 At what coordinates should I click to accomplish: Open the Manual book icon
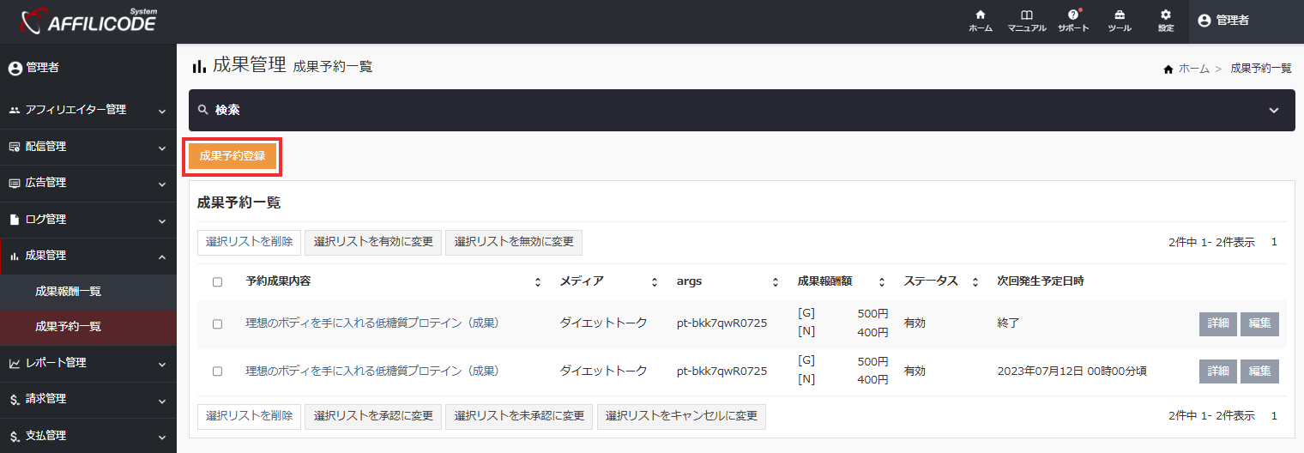pyautogui.click(x=1026, y=15)
